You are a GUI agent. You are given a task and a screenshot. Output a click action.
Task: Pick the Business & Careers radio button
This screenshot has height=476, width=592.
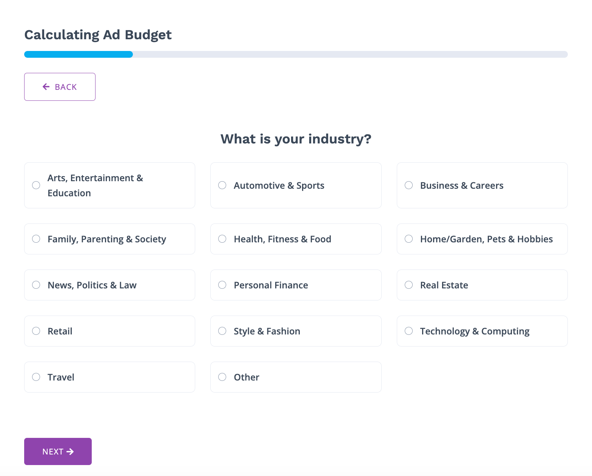tap(409, 185)
